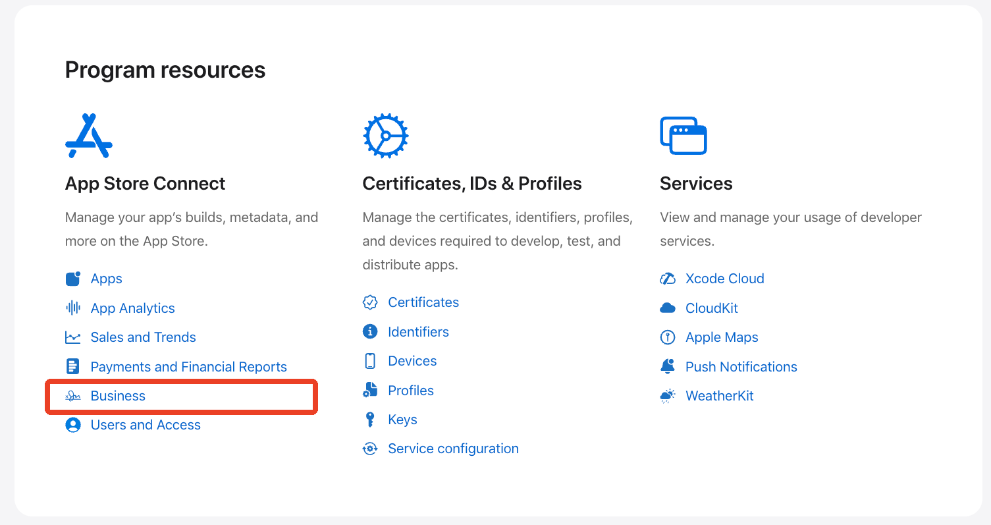Click the Sales and Trends chart icon
Image resolution: width=991 pixels, height=525 pixels.
point(73,337)
